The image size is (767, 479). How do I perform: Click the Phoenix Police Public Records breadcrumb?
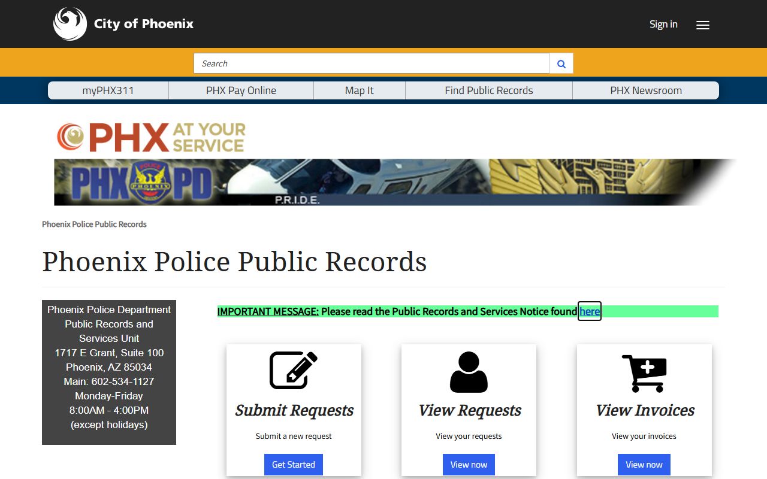(94, 224)
